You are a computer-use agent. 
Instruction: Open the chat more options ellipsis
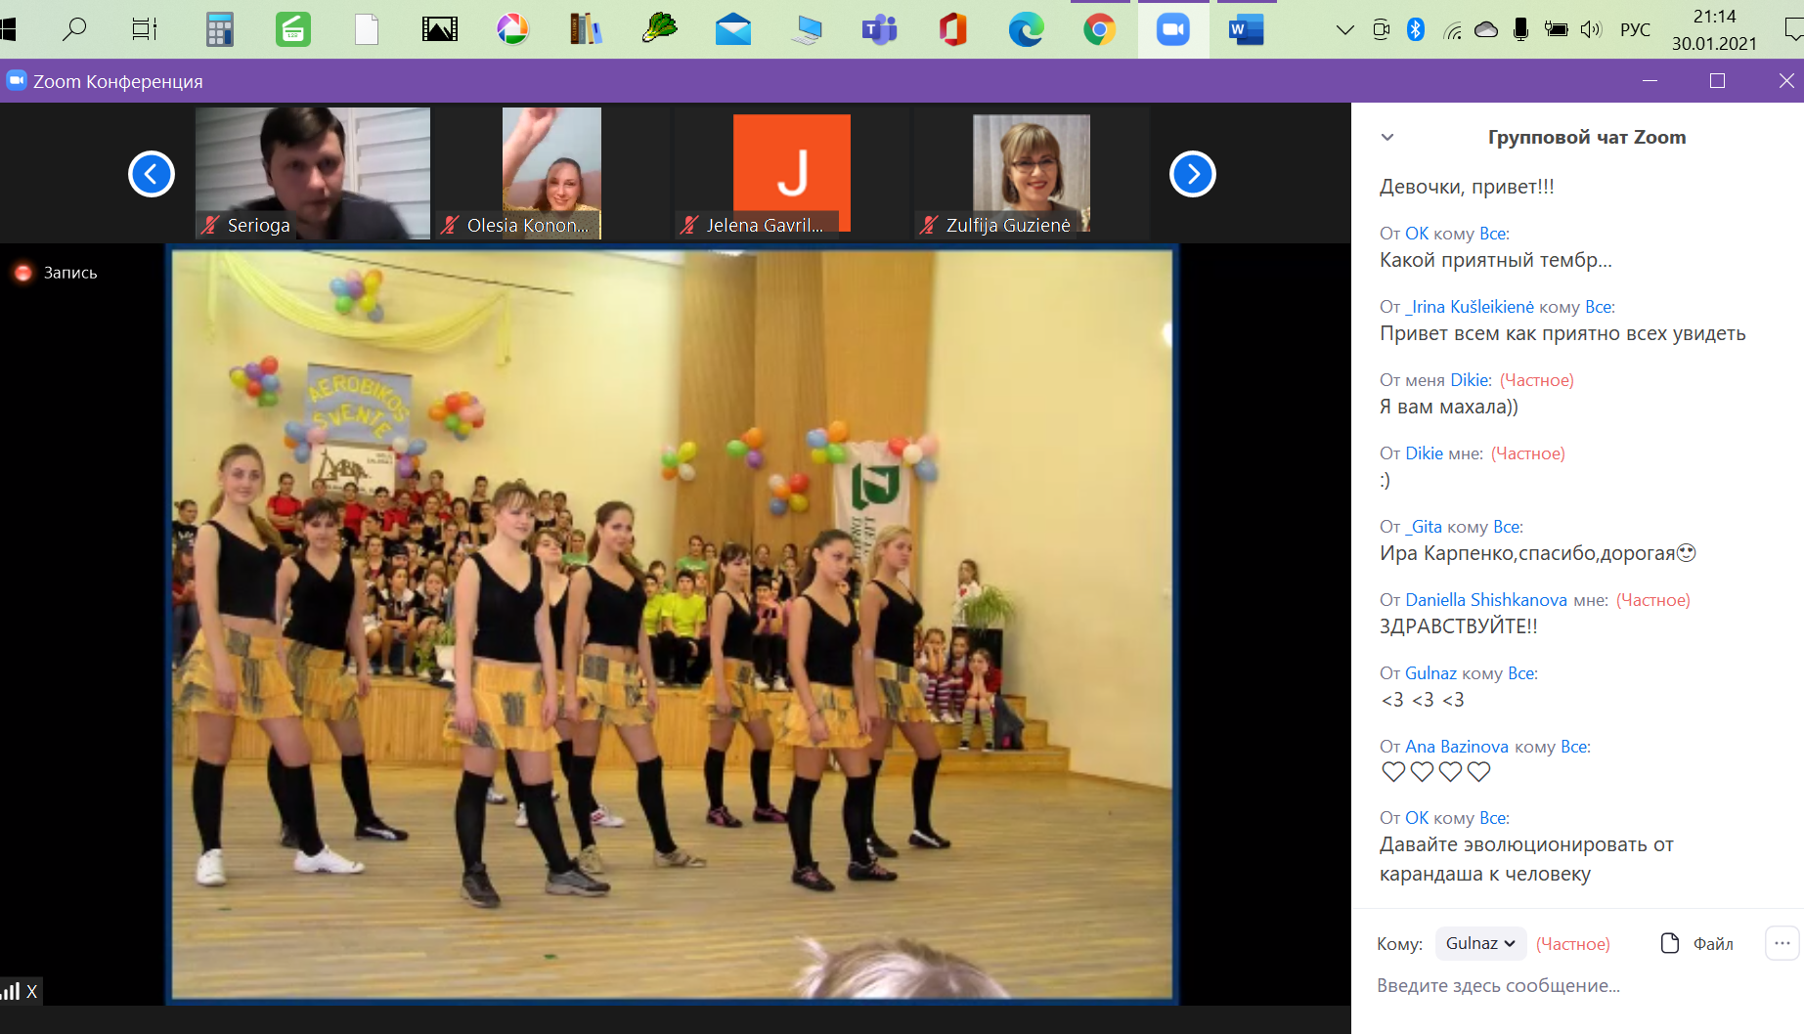(1782, 943)
